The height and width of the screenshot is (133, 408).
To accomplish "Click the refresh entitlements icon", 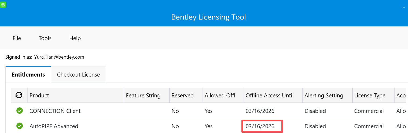I will (19, 95).
